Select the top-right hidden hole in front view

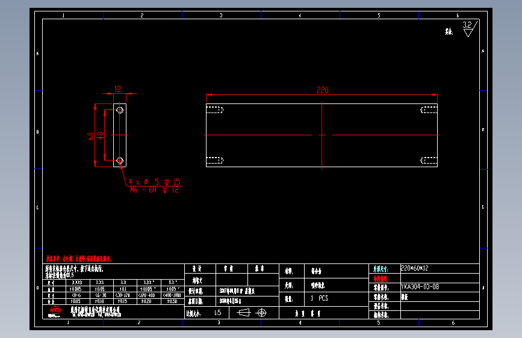429,110
